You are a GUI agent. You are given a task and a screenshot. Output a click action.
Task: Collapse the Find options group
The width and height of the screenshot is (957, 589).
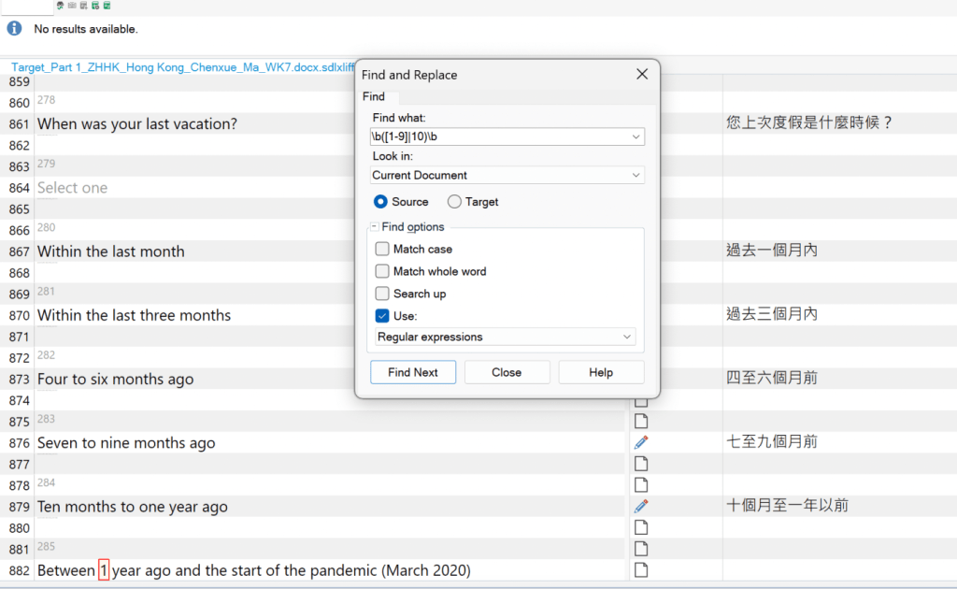tap(374, 227)
